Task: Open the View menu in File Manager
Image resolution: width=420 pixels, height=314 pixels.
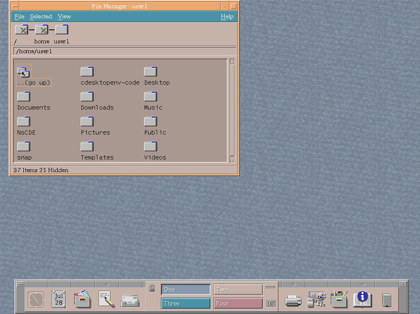Action: coord(64,16)
